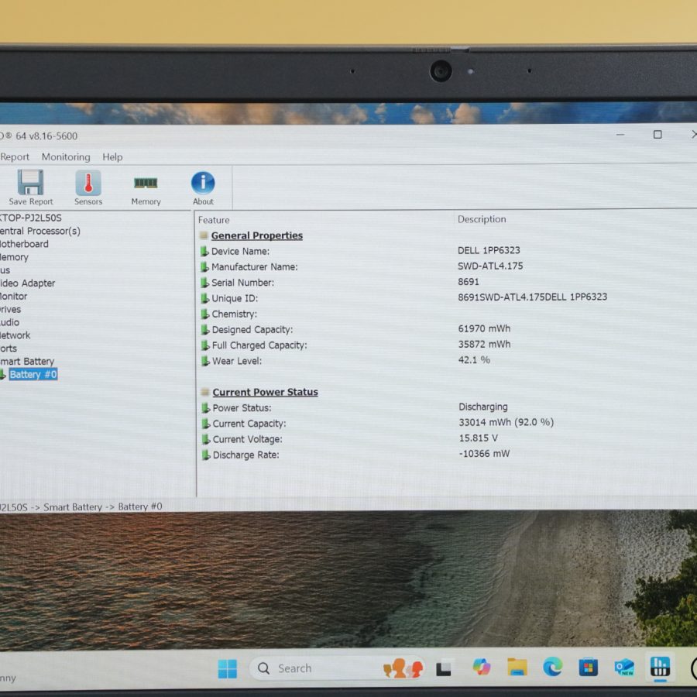Click the About info icon
This screenshot has width=697, height=697.
point(203,183)
